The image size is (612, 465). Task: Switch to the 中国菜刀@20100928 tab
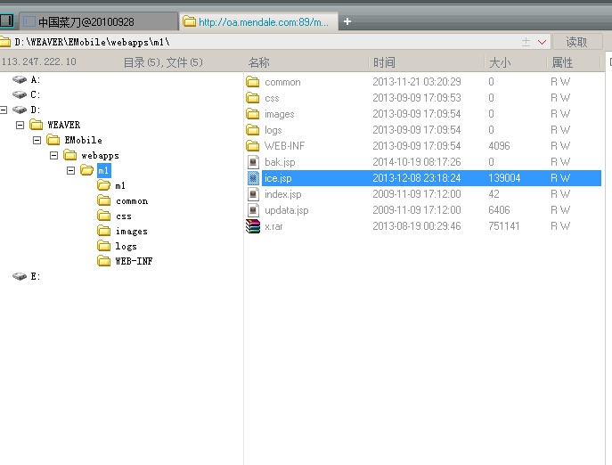tap(99, 22)
